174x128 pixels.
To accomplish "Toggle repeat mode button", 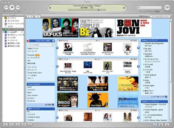I will (17, 125).
